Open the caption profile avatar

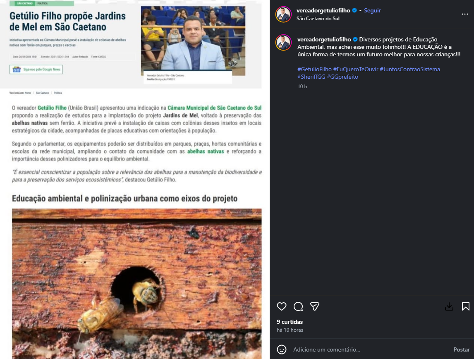coord(284,43)
